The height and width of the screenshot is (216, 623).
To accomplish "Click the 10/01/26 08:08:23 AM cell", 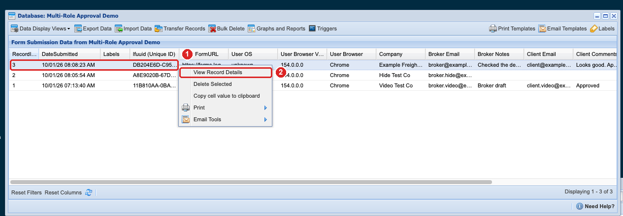I will (68, 65).
